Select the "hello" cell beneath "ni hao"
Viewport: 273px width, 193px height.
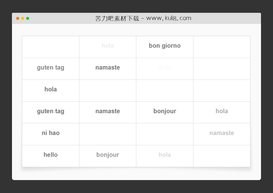51,155
